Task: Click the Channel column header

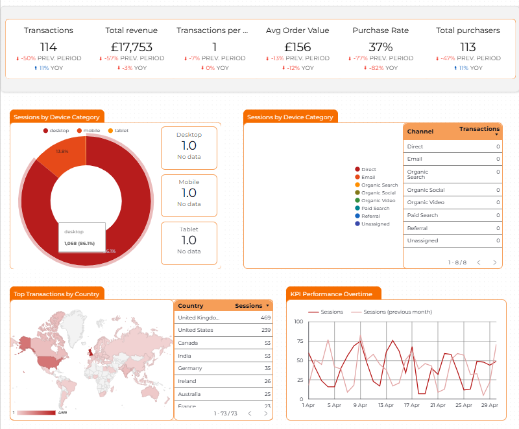Action: click(x=420, y=131)
